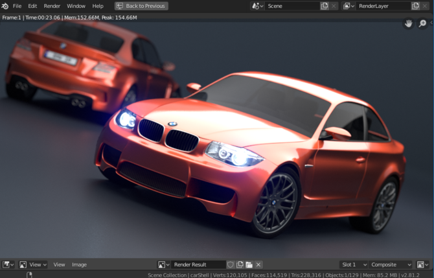434x278 pixels.
Task: Click the frame and render time info text
Action: coord(69,17)
